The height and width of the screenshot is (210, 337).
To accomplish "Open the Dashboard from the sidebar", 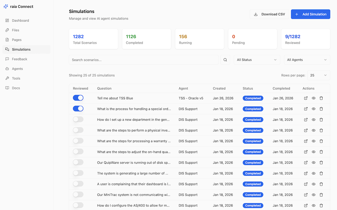I will (20, 20).
